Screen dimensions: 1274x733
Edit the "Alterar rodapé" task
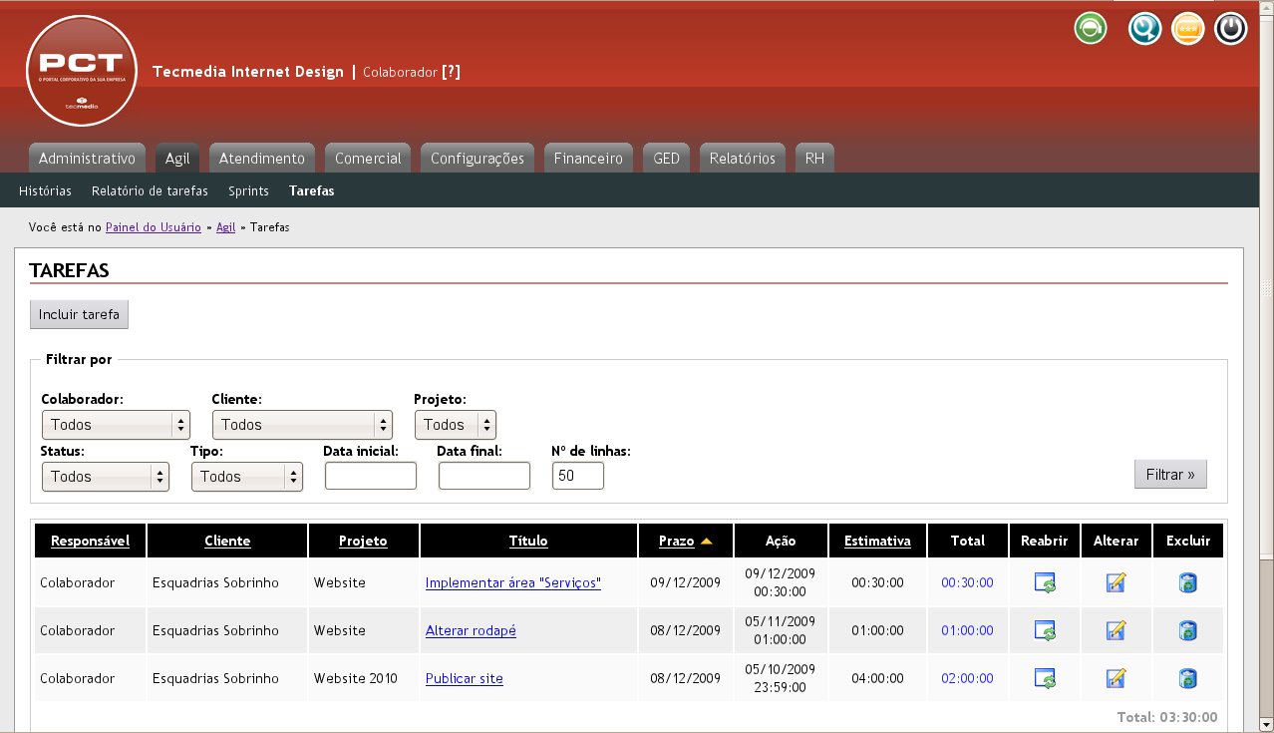1116,630
